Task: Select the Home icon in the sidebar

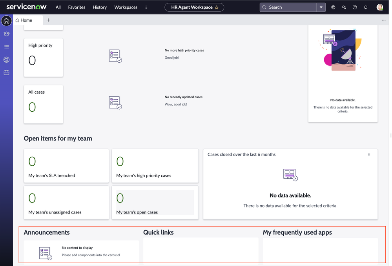Action: click(6, 20)
